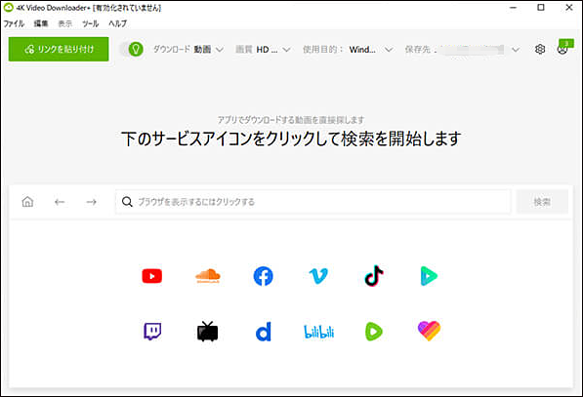Open the Vimeo service icon

click(318, 276)
